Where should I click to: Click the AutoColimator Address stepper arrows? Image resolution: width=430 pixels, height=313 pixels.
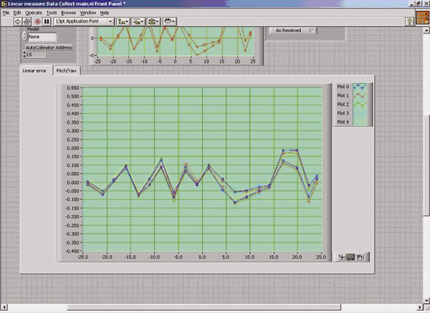coord(24,54)
